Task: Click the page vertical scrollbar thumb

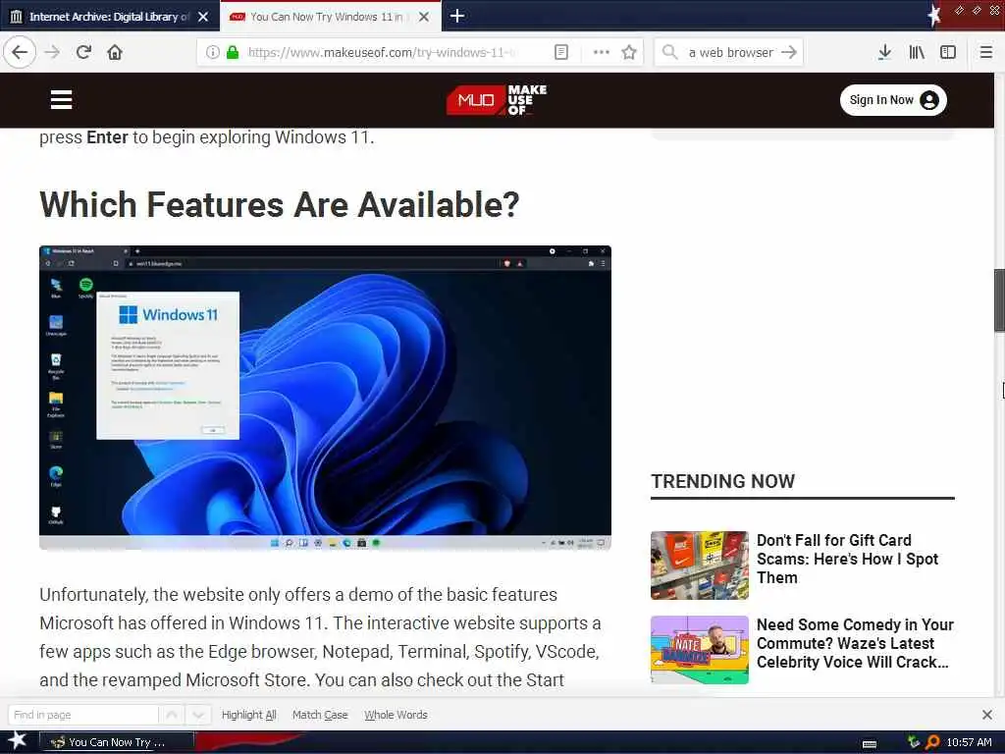Action: tap(999, 300)
